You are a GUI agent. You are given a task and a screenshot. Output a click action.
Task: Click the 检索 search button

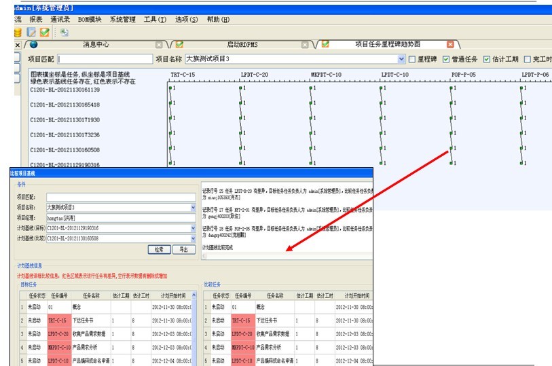pyautogui.click(x=159, y=250)
